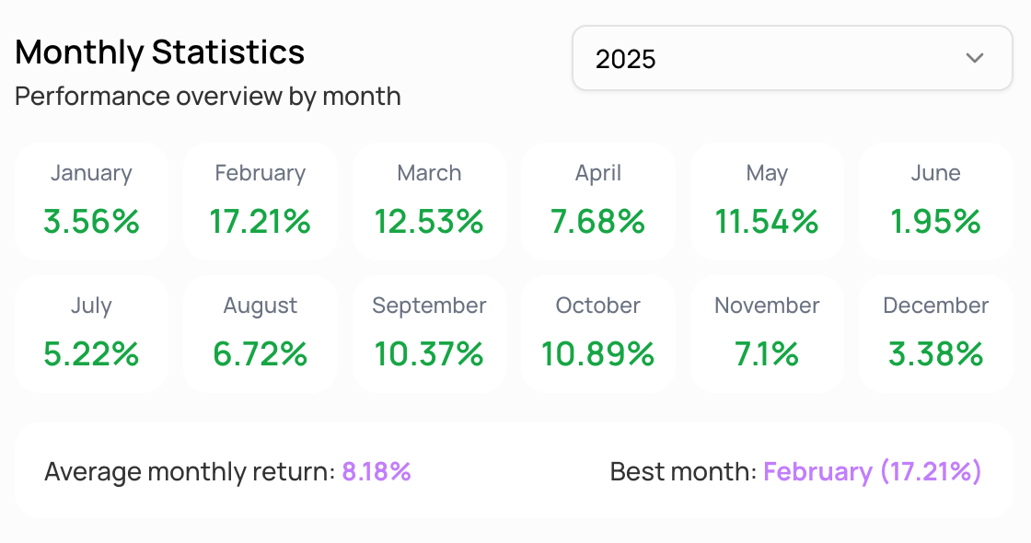Click the Performance overview by month subtitle

(x=208, y=97)
